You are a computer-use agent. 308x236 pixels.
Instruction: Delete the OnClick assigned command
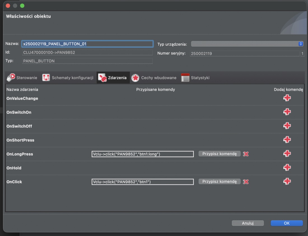[246, 182]
